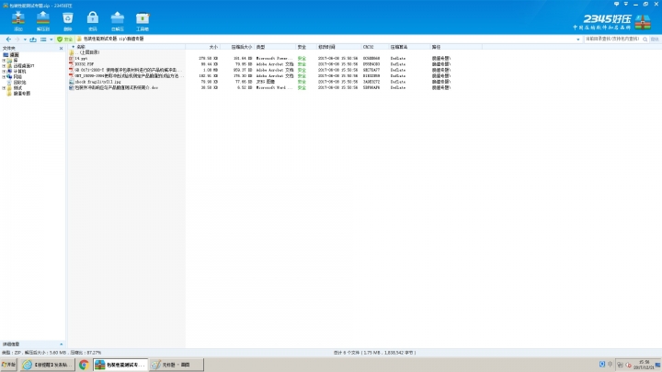This screenshot has height=372, width=662.
Task: Close the folder tree side panel
Action: pyautogui.click(x=63, y=48)
